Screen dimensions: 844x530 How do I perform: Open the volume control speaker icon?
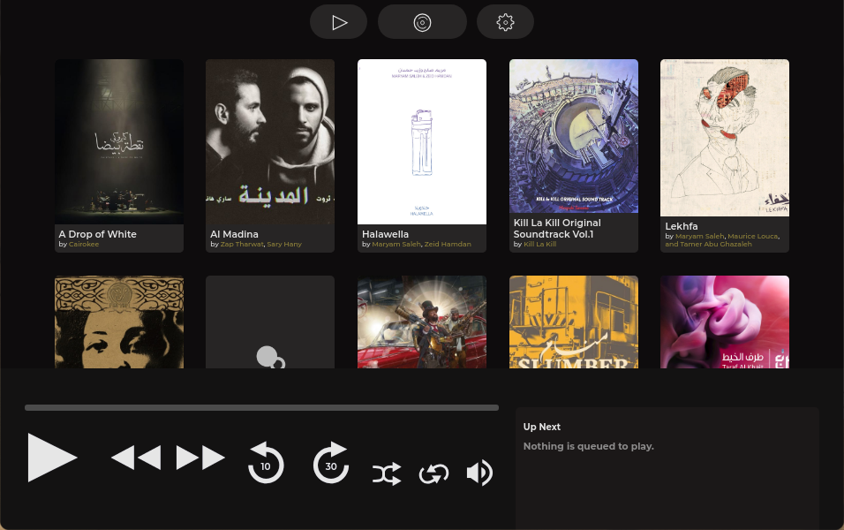pos(479,473)
